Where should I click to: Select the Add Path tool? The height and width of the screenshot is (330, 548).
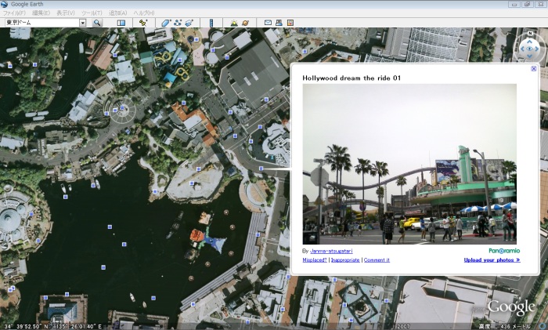(x=178, y=23)
